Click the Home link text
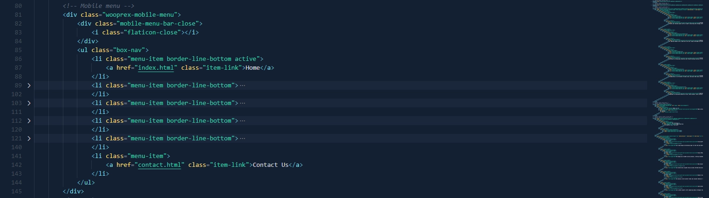The width and height of the screenshot is (709, 198). click(252, 68)
